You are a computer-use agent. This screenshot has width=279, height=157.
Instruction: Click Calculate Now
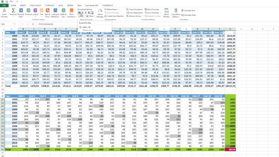[188, 10]
